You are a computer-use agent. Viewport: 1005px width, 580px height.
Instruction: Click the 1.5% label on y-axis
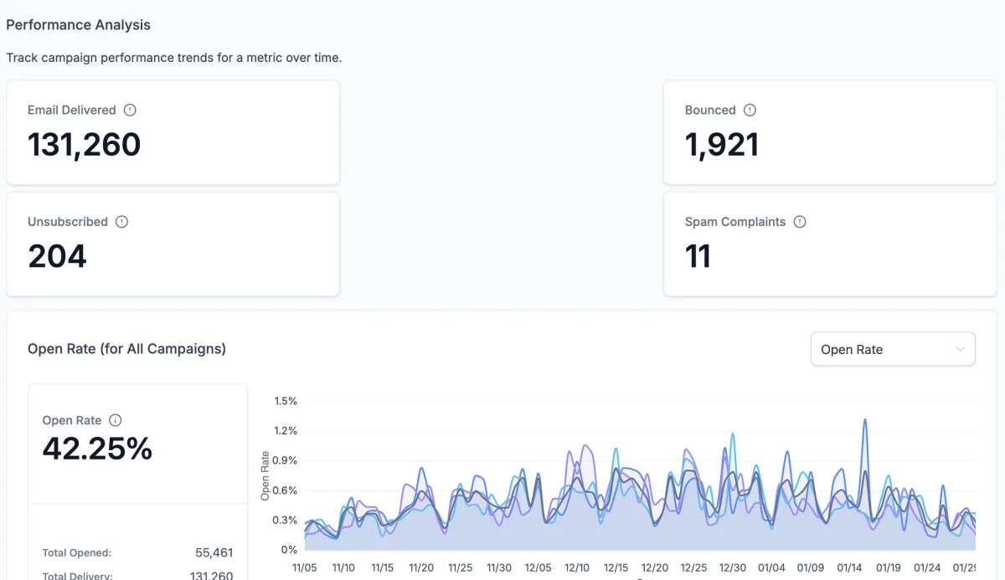(286, 401)
